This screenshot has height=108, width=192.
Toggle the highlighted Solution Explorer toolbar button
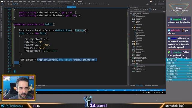pyautogui.click(x=150, y=9)
